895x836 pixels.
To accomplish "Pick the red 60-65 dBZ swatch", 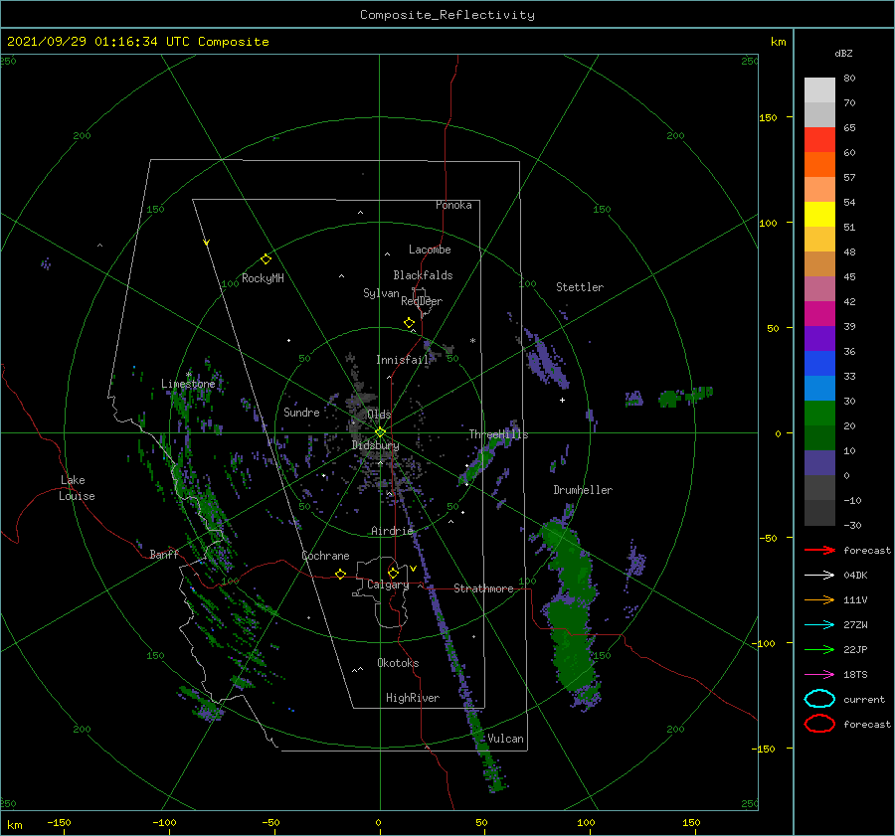I will click(x=819, y=140).
